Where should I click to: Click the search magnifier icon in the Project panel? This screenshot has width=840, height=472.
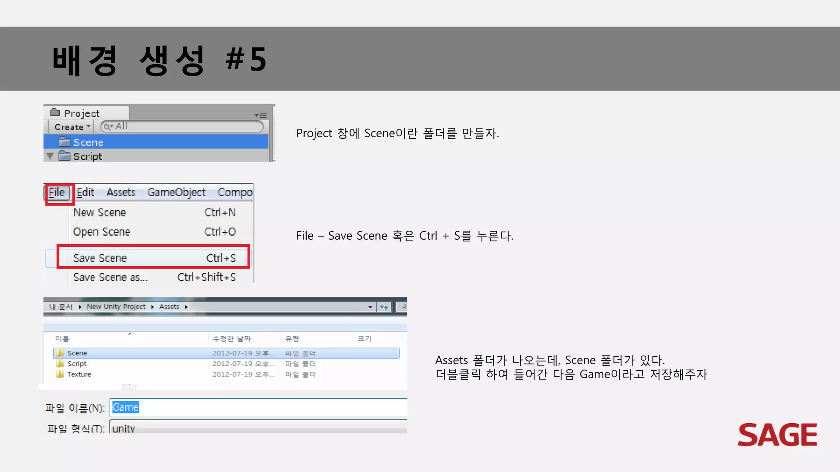(x=108, y=127)
